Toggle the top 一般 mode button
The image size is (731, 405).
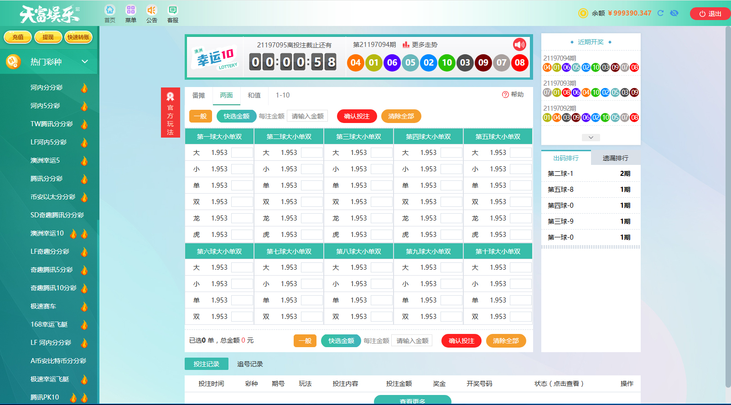[200, 116]
